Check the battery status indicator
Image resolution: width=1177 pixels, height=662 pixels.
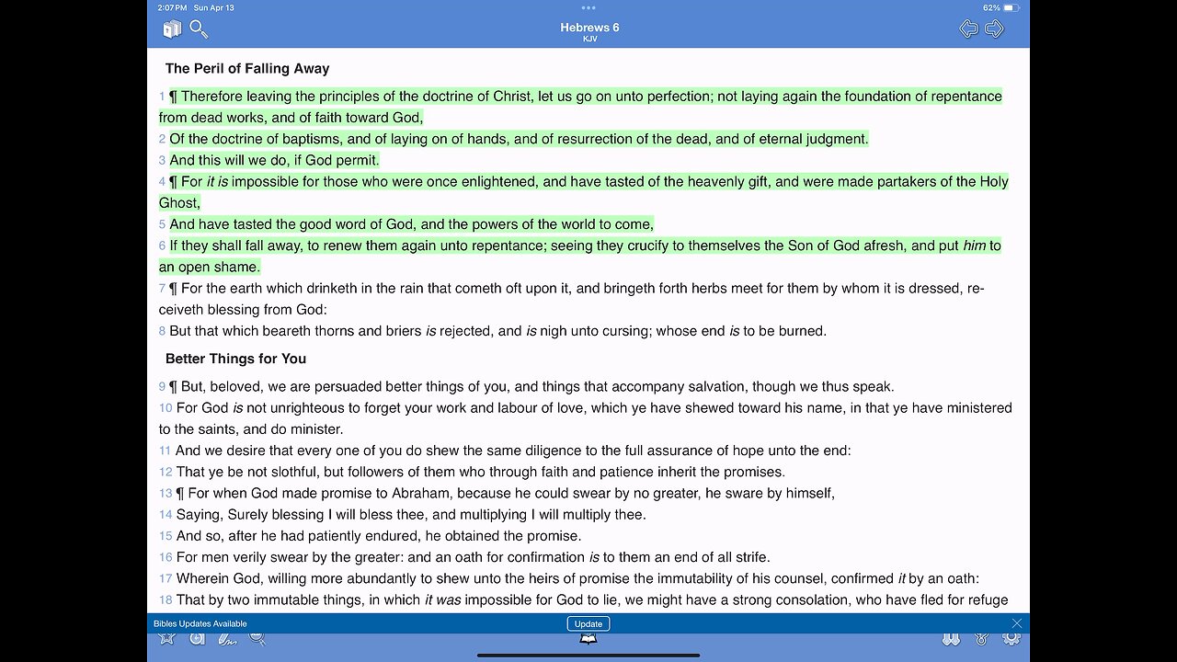coord(1011,7)
